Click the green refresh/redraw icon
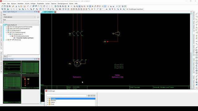Screen dimensions: 198x111 [x=55, y=6]
